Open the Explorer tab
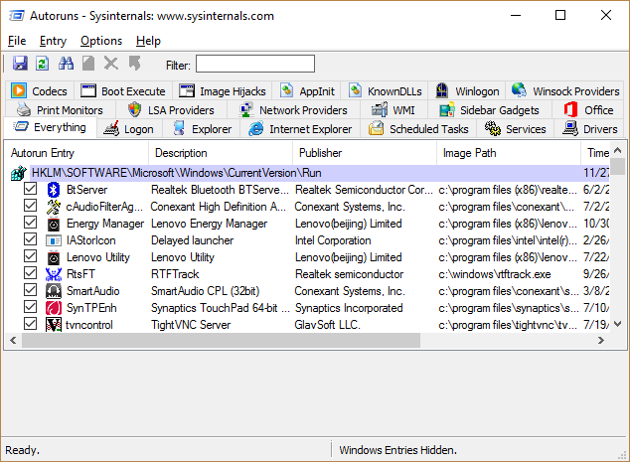The height and width of the screenshot is (462, 630). point(202,129)
